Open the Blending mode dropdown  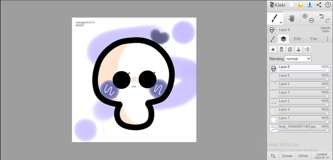point(298,59)
